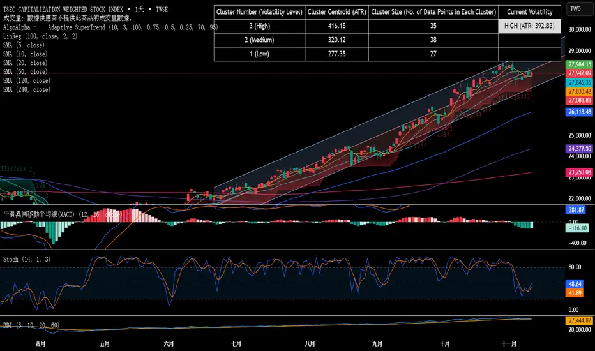Select the SMA (60, close) legend entry

[26, 72]
